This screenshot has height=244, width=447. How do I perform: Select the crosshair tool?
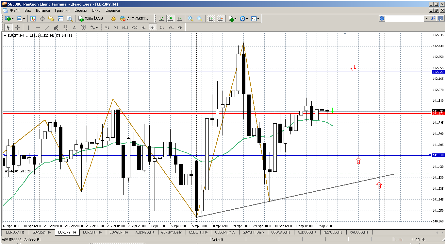click(17, 27)
